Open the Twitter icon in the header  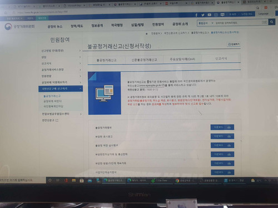203,15
